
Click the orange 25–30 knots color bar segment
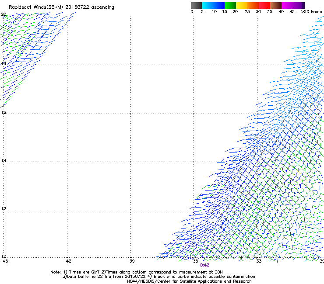pyautogui.click(x=253, y=5)
